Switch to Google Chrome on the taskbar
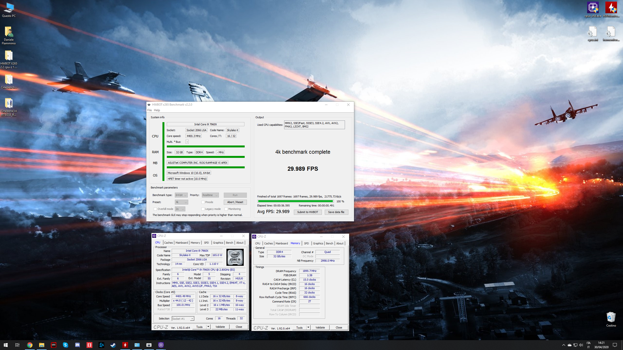Screen dimensions: 623x350 (30, 345)
